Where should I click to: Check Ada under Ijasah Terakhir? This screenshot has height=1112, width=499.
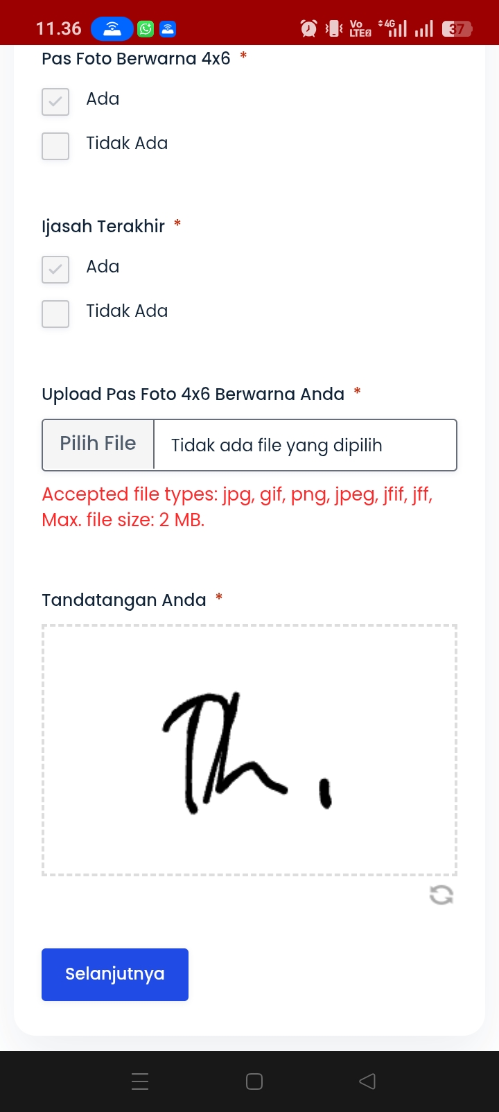coord(55,270)
